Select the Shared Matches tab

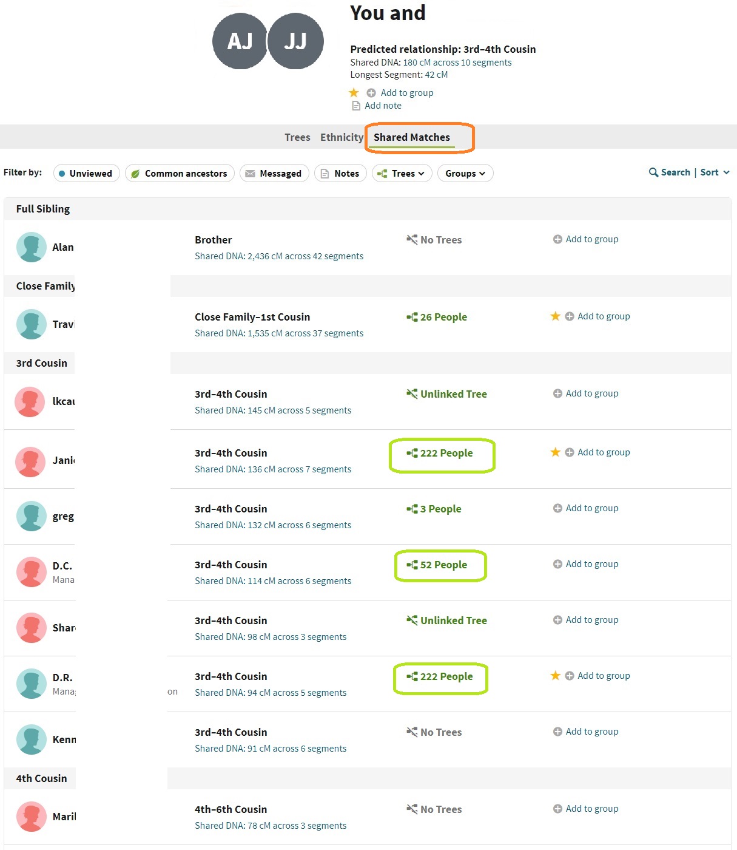(x=412, y=137)
